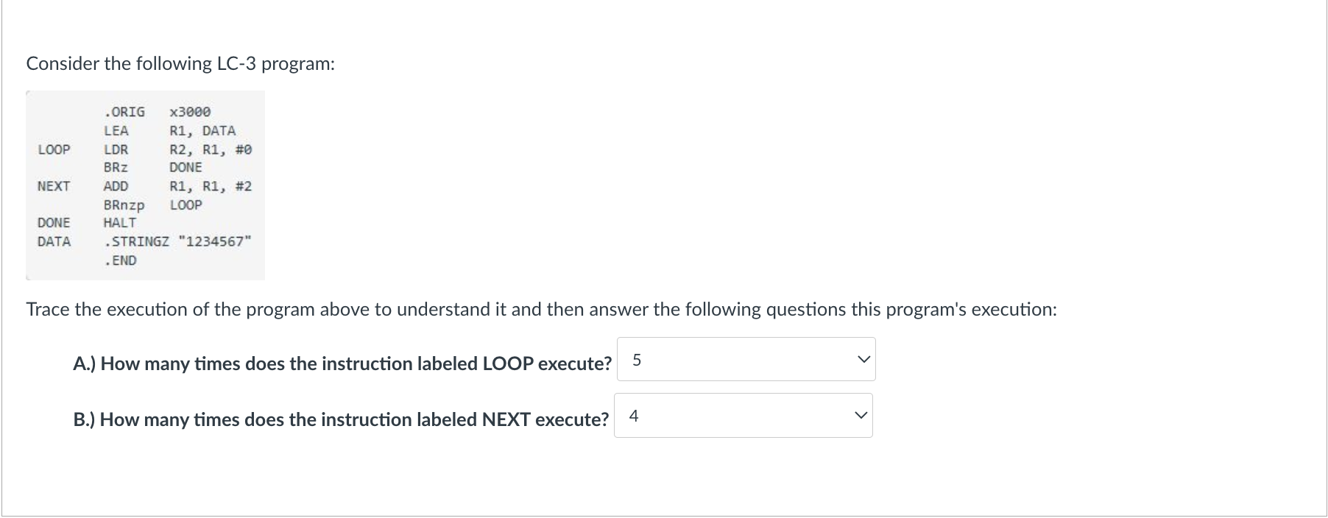The width and height of the screenshot is (1328, 518).
Task: Open the question B answer dropdown showing 4
Action: coord(743,416)
